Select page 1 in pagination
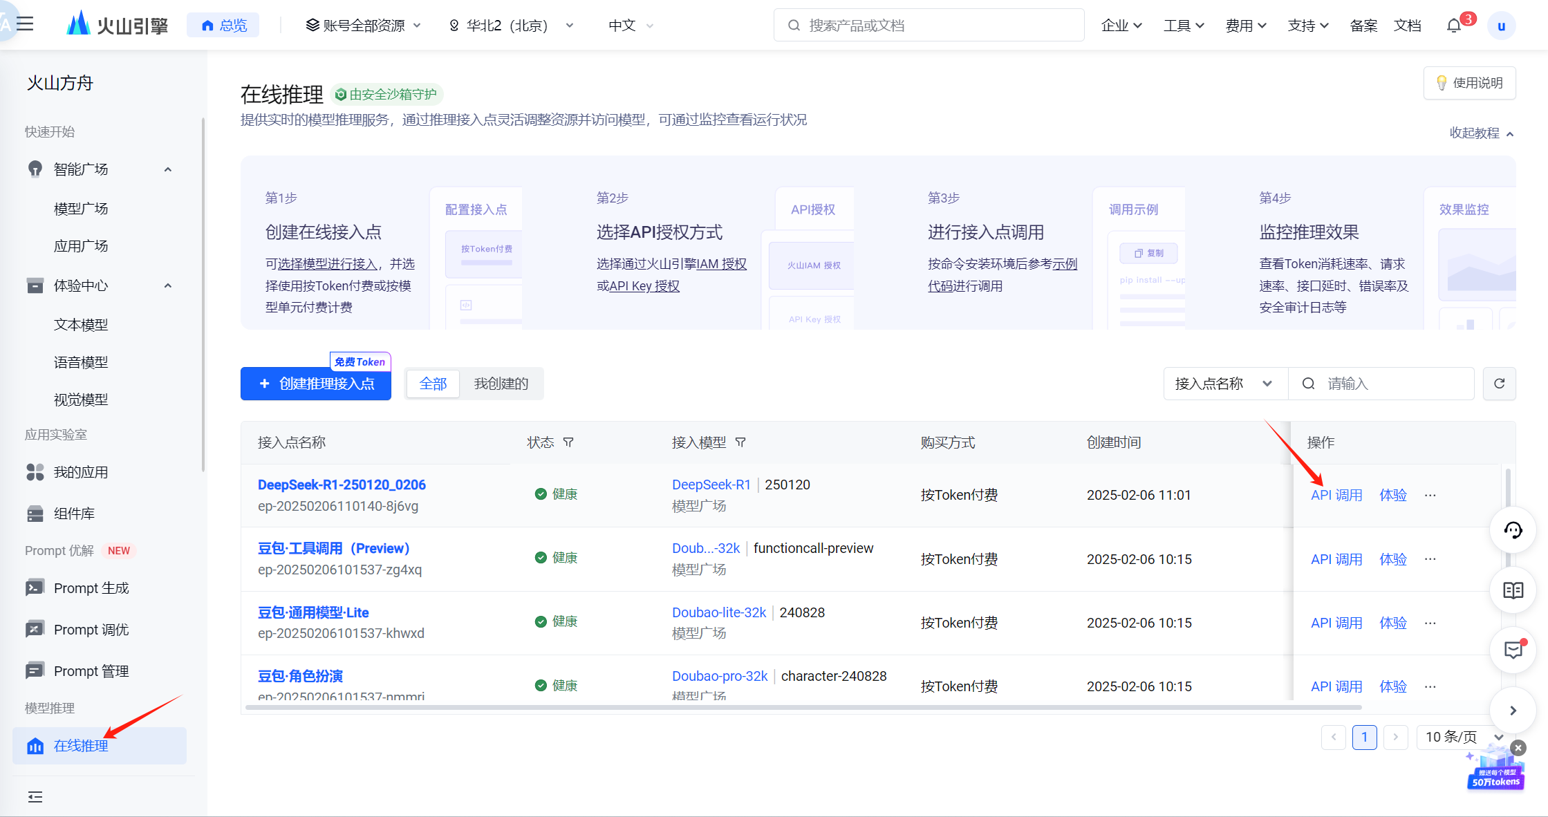 tap(1364, 737)
